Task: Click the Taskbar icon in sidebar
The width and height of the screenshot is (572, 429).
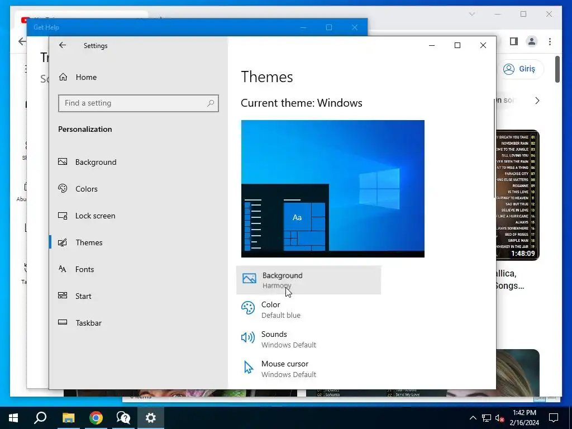Action: [63, 322]
